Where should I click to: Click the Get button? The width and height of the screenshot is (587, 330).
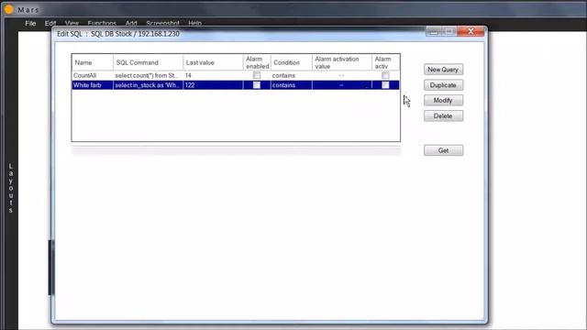tap(443, 150)
